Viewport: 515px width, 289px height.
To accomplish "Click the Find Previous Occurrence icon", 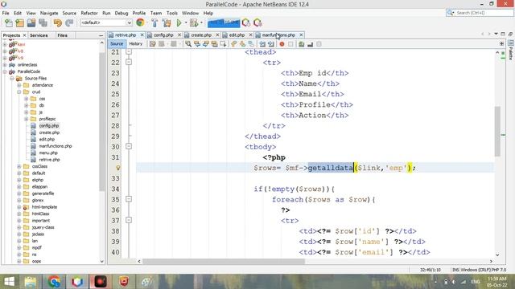I will (x=197, y=44).
